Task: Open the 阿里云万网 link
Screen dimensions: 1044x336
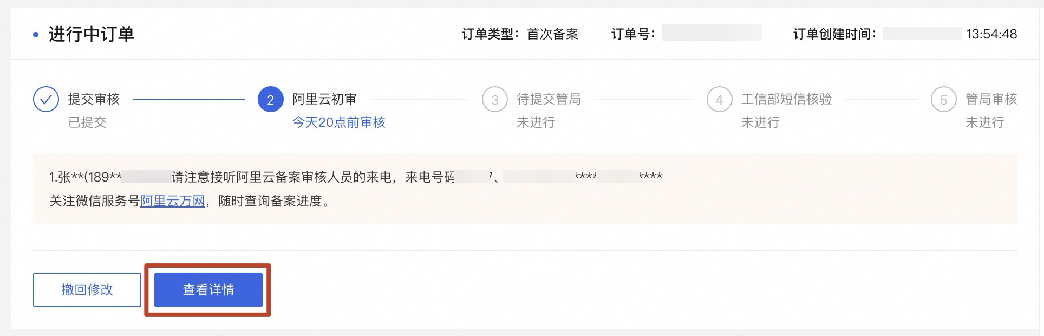Action: point(173,202)
